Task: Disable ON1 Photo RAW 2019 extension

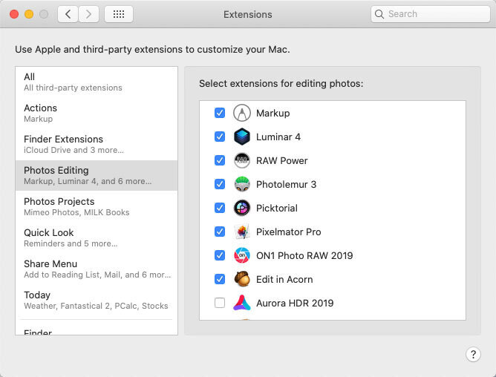Action: tap(220, 255)
